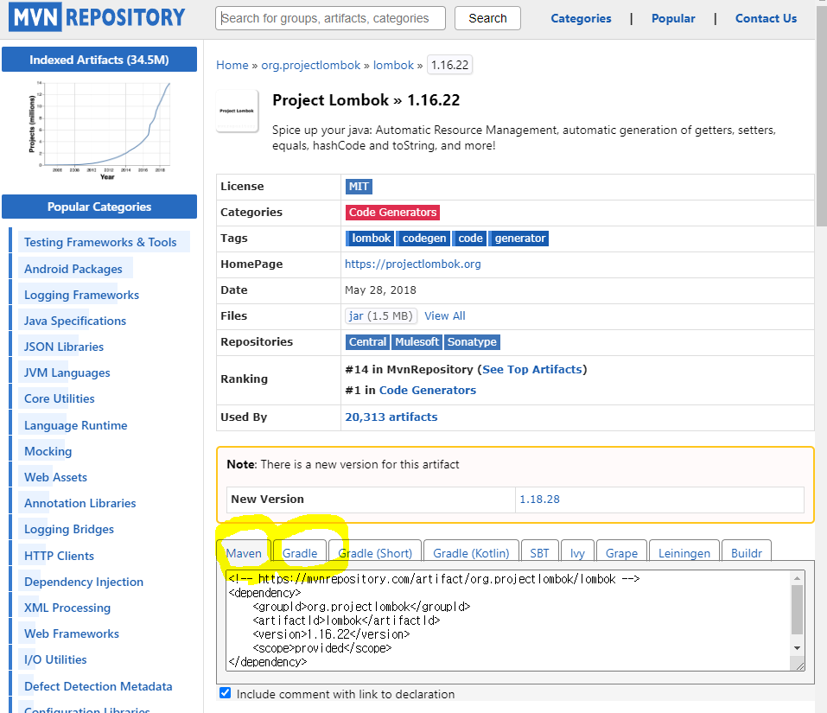This screenshot has width=827, height=713.
Task: Switch to the Gradle tab
Action: pos(300,552)
